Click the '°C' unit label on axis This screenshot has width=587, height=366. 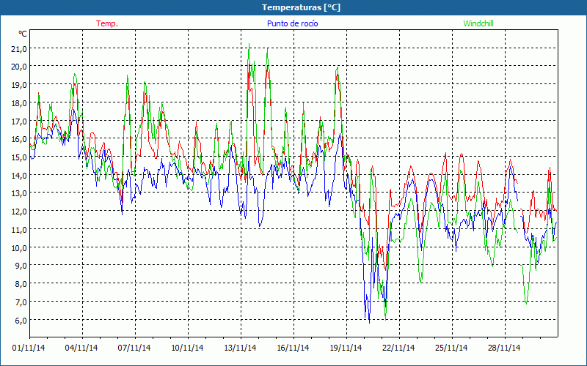(x=23, y=34)
